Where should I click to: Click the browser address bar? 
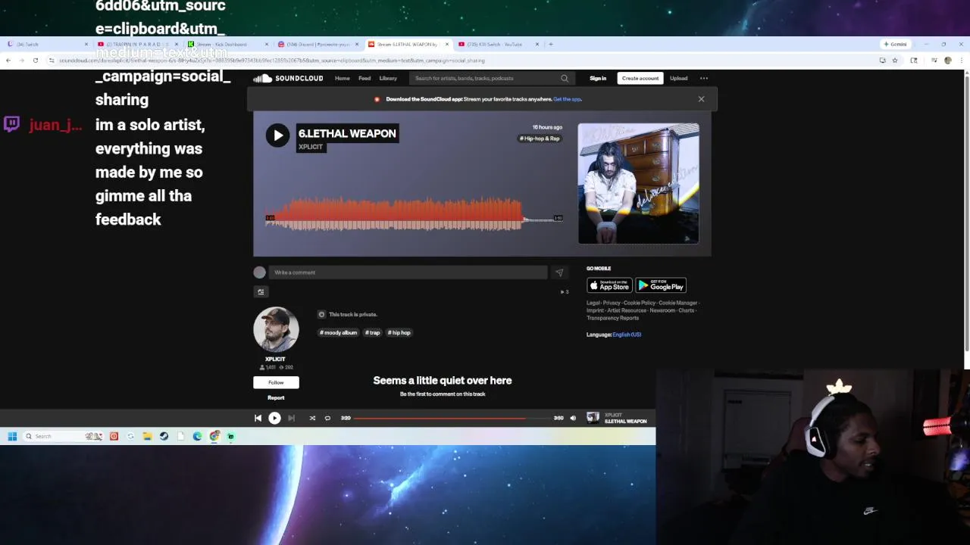462,60
